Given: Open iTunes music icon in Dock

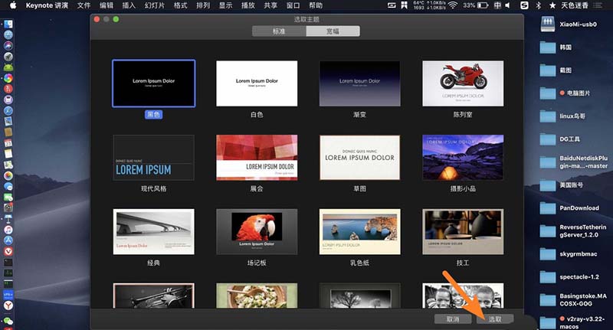Looking at the screenshot, I should click(8, 230).
